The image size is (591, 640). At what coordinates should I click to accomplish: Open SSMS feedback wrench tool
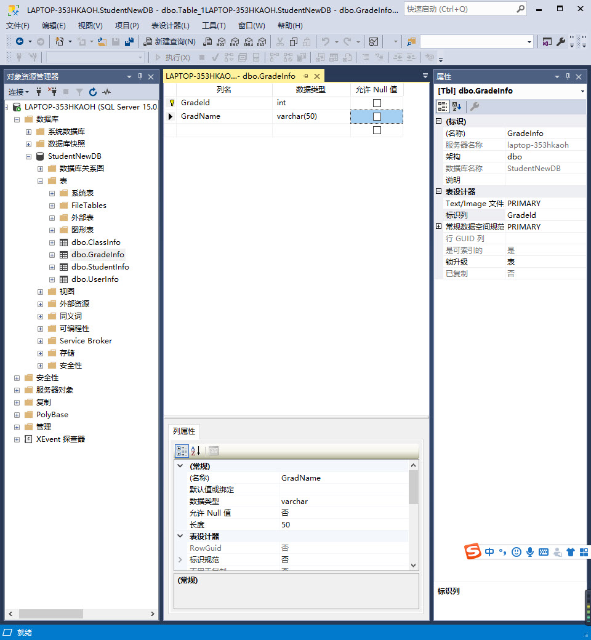[x=561, y=41]
